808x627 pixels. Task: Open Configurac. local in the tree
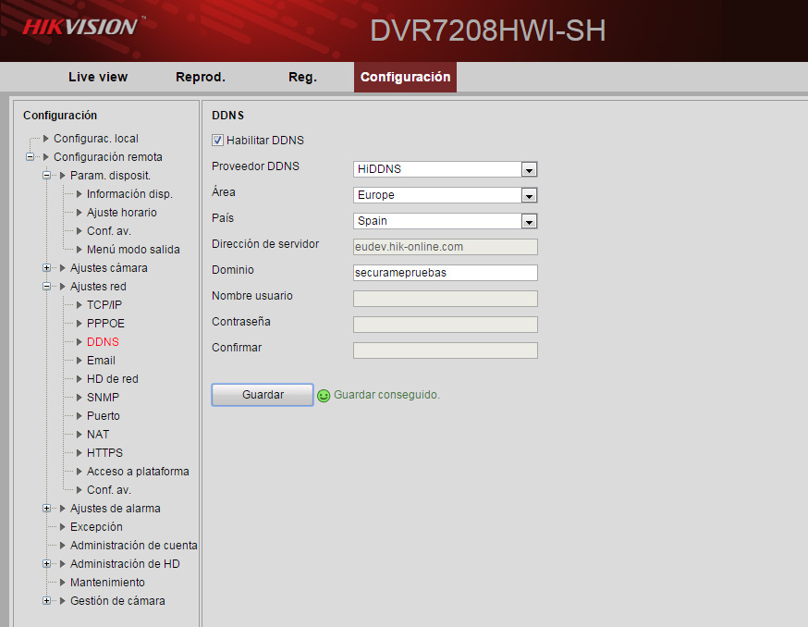[96, 139]
